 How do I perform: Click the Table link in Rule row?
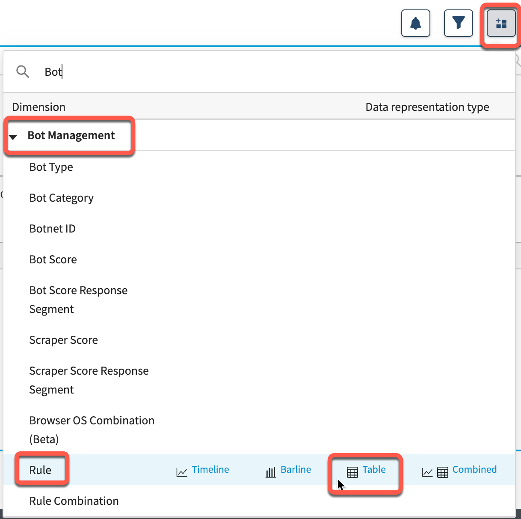(x=374, y=469)
